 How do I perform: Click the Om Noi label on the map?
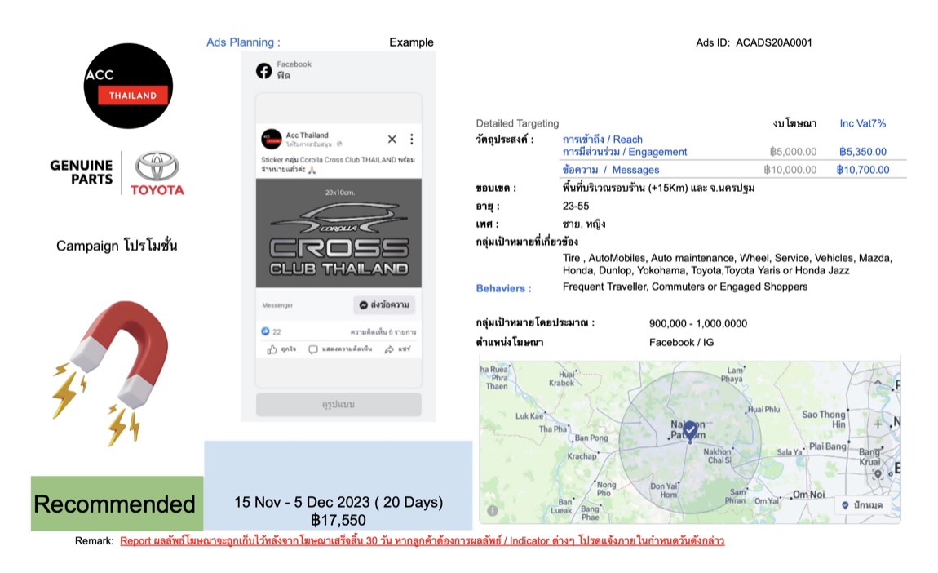click(809, 495)
